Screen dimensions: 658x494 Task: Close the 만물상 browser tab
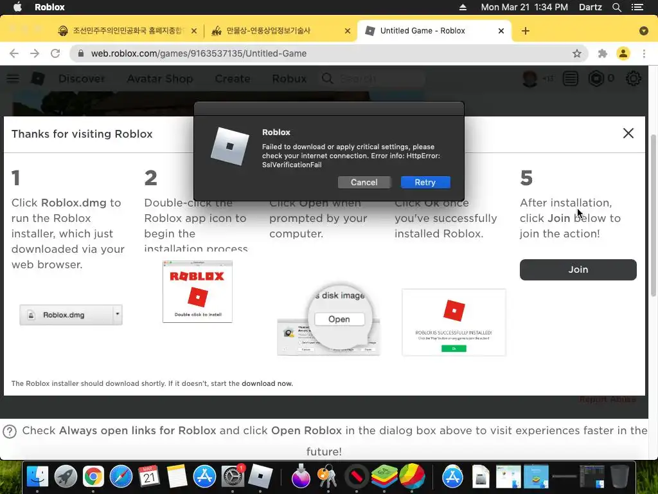pyautogui.click(x=348, y=31)
